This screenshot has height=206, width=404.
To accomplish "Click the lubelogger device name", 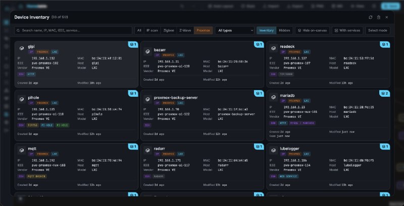I will tap(289, 149).
